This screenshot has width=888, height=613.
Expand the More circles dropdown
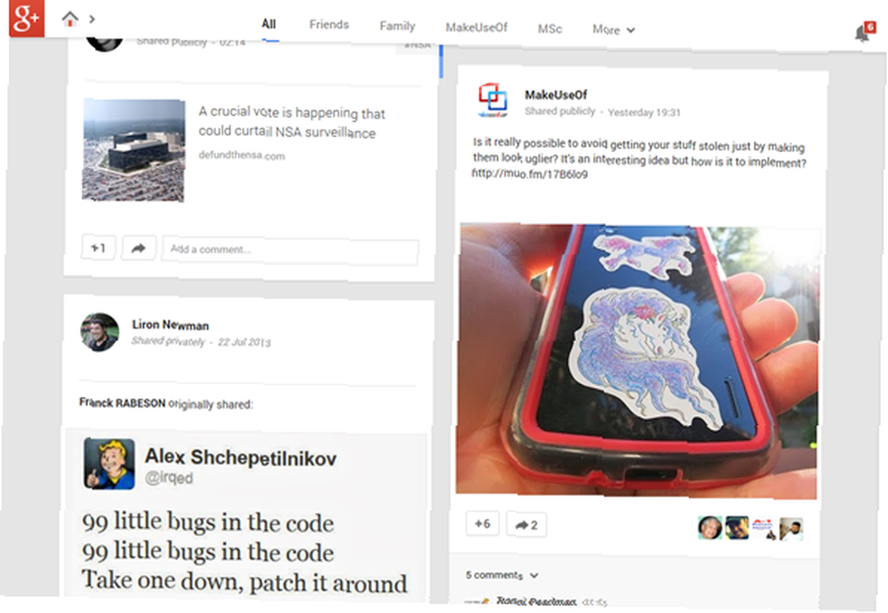coord(614,29)
